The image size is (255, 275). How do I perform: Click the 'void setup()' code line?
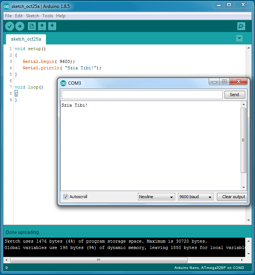click(x=30, y=49)
